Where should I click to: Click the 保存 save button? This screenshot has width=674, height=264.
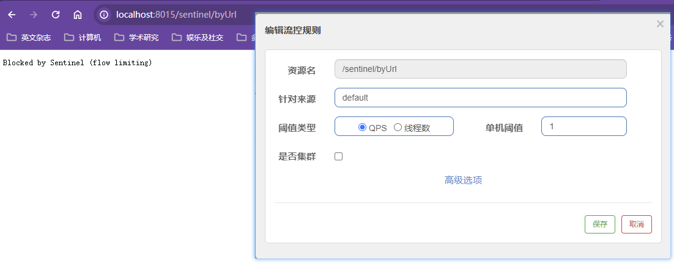(x=599, y=224)
